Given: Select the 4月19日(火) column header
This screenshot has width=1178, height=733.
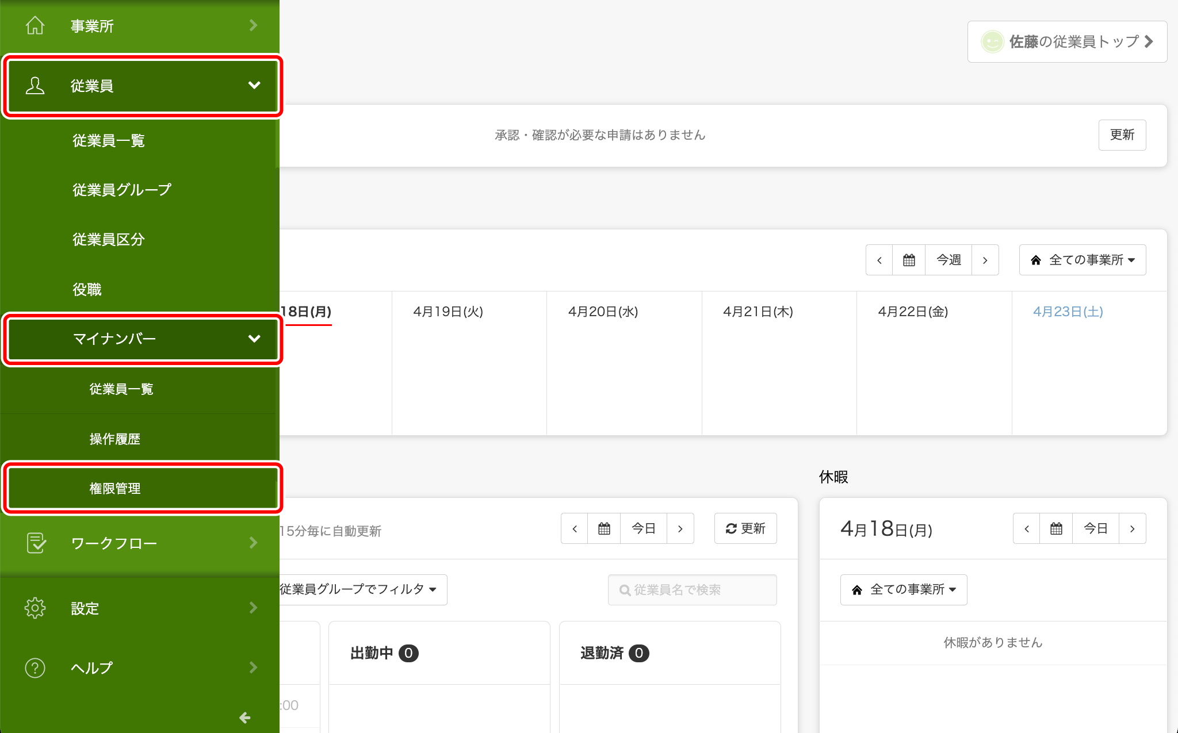Looking at the screenshot, I should pyautogui.click(x=448, y=312).
